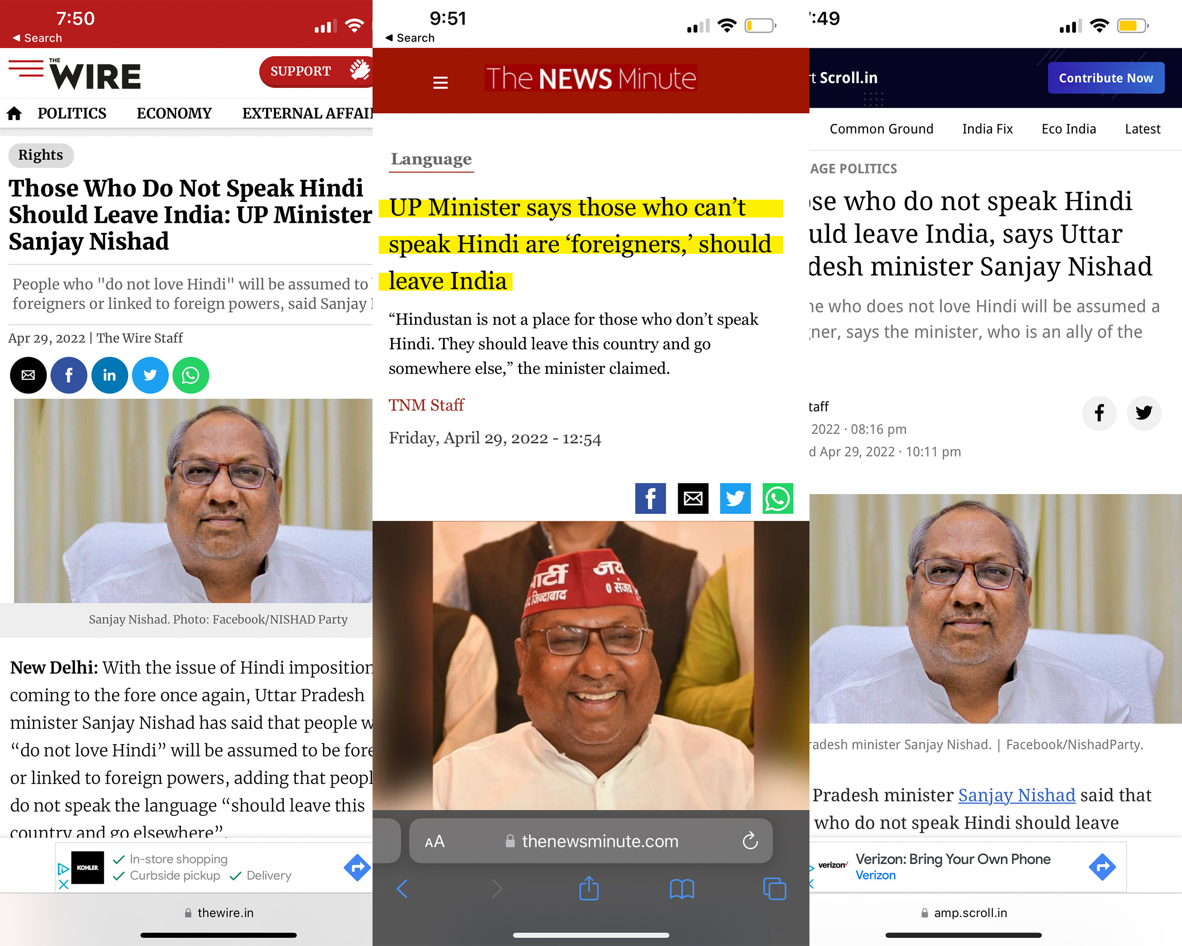This screenshot has height=946, width=1182.
Task: Tap Safari share sheet icon
Action: pyautogui.click(x=589, y=888)
